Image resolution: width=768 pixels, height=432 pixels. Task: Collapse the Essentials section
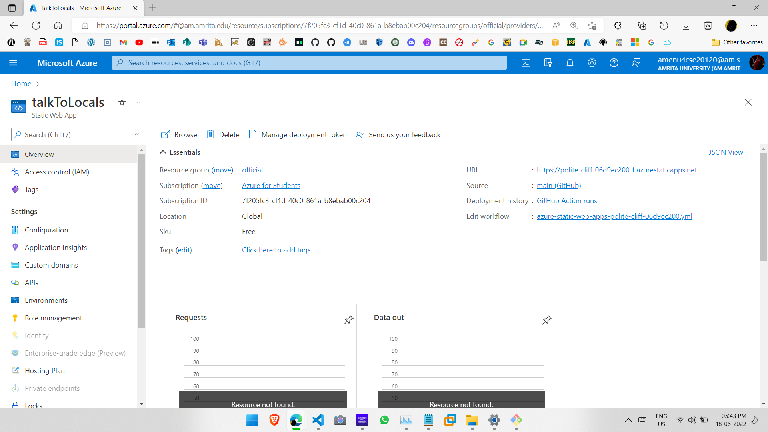(163, 152)
